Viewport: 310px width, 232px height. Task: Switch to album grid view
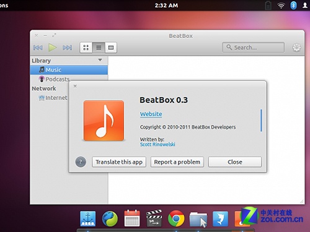coord(86,48)
